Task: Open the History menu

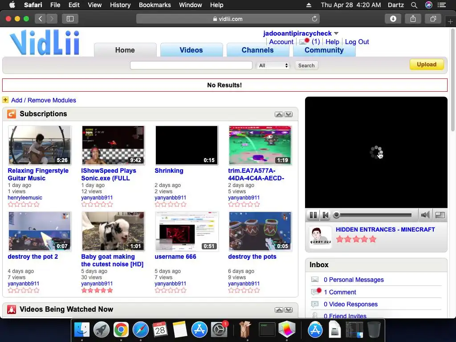Action: click(120, 5)
